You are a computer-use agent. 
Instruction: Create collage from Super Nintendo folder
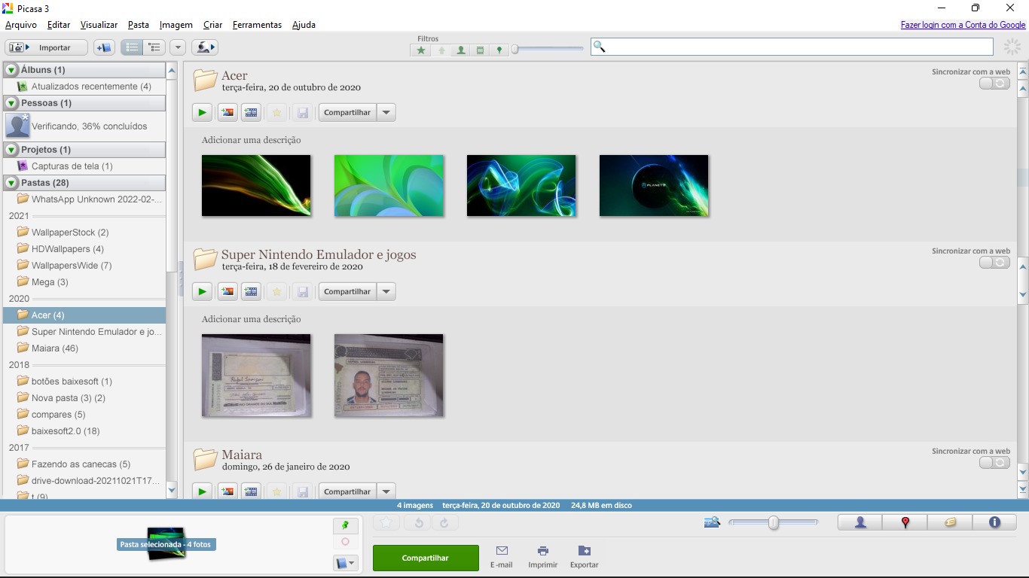(227, 291)
